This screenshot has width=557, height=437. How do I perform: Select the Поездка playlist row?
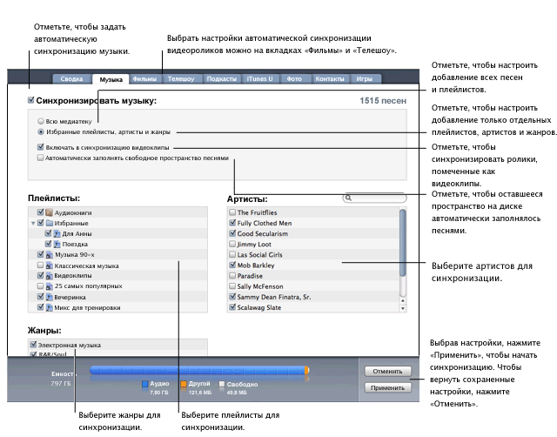(117, 244)
